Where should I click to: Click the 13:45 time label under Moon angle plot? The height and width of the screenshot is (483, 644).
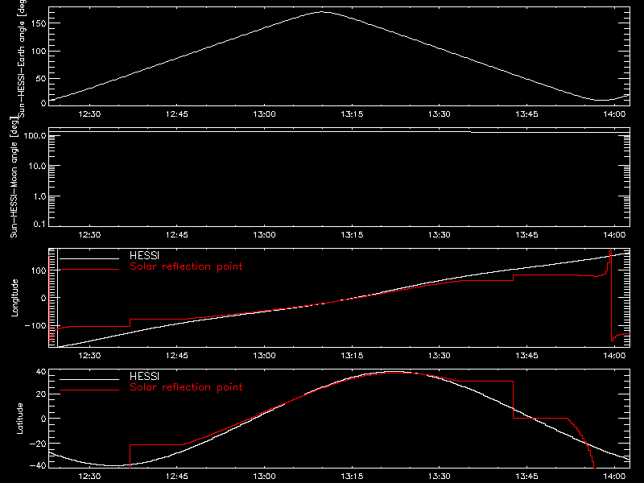coord(527,235)
